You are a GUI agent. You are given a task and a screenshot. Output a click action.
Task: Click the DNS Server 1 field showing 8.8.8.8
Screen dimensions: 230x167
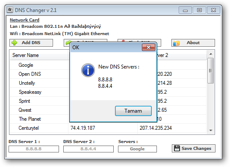[x=34, y=149]
